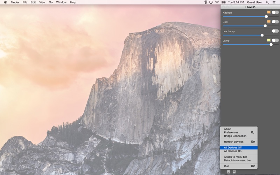Choose Refresh Devices menu entry

[x=239, y=142]
